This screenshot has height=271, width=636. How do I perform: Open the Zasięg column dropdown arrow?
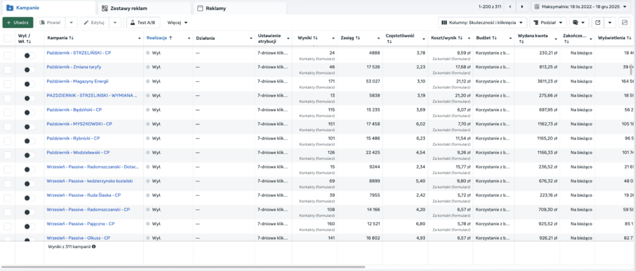[379, 38]
